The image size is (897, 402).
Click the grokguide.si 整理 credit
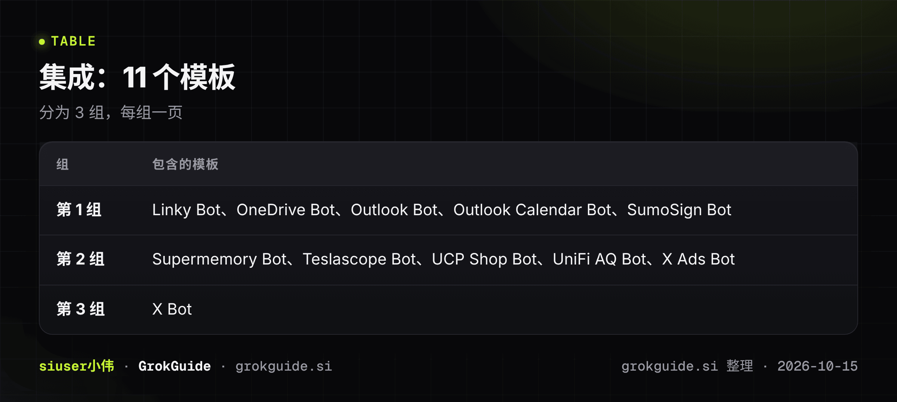click(687, 366)
